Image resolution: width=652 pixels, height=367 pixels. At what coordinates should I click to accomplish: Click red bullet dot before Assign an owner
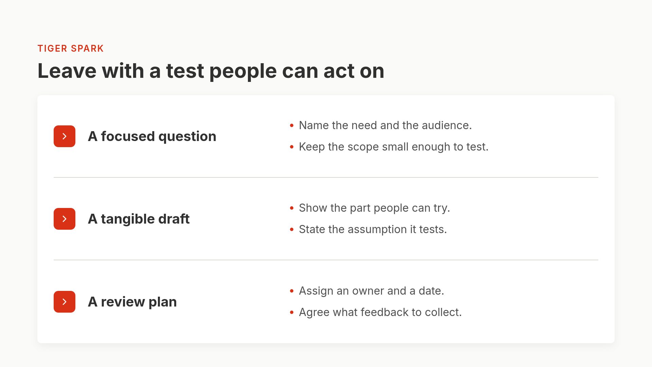[x=292, y=291]
